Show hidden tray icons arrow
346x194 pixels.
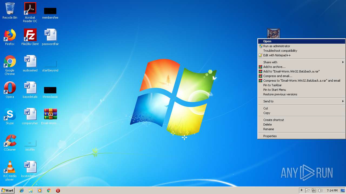coord(302,190)
